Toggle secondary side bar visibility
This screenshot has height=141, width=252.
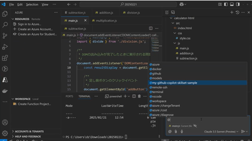[x=238, y=4]
